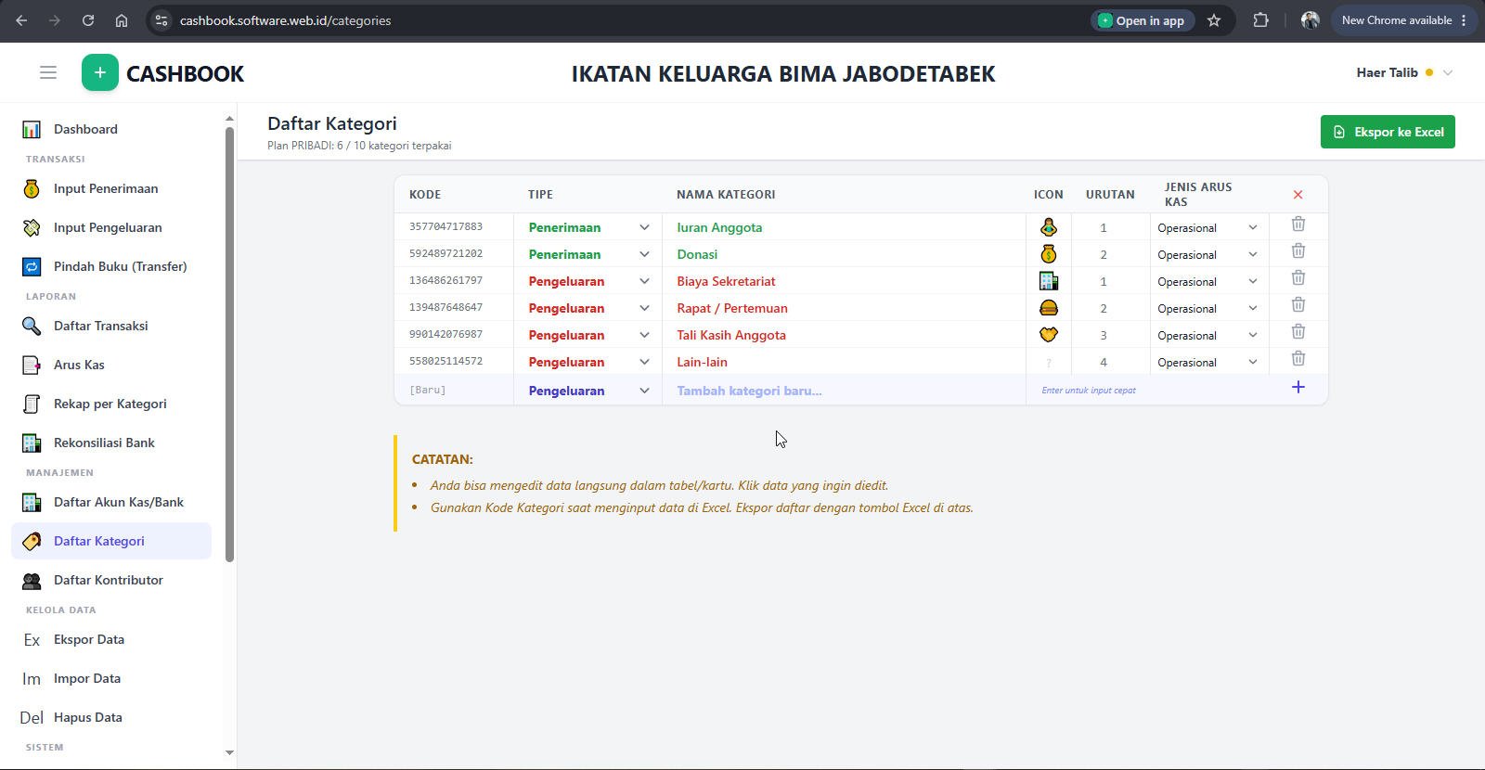Click the browser address bar URL
The width and height of the screenshot is (1485, 770).
click(x=285, y=20)
